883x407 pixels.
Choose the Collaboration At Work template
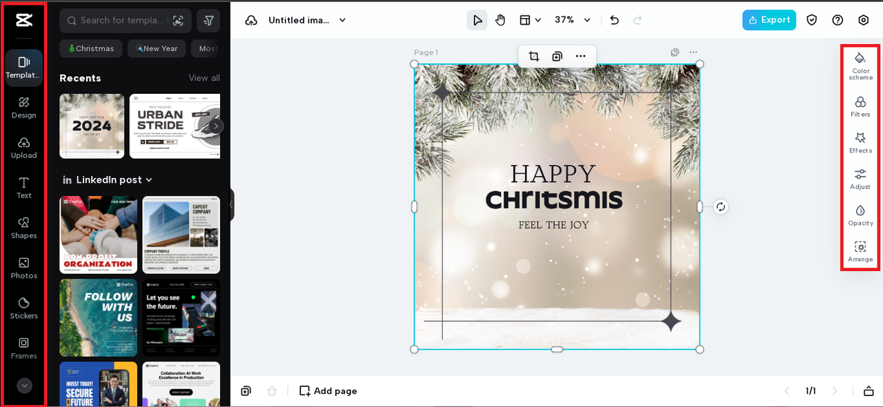pos(181,384)
